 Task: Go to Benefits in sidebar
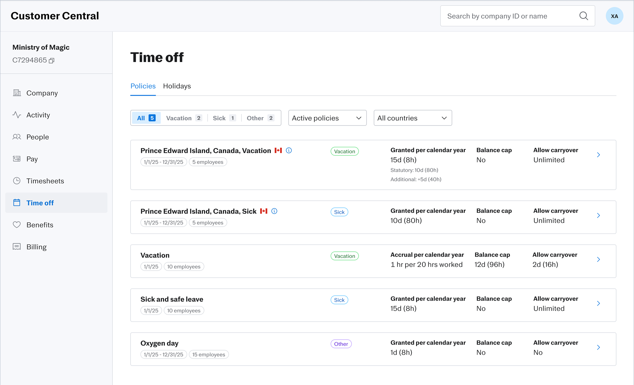[56, 225]
